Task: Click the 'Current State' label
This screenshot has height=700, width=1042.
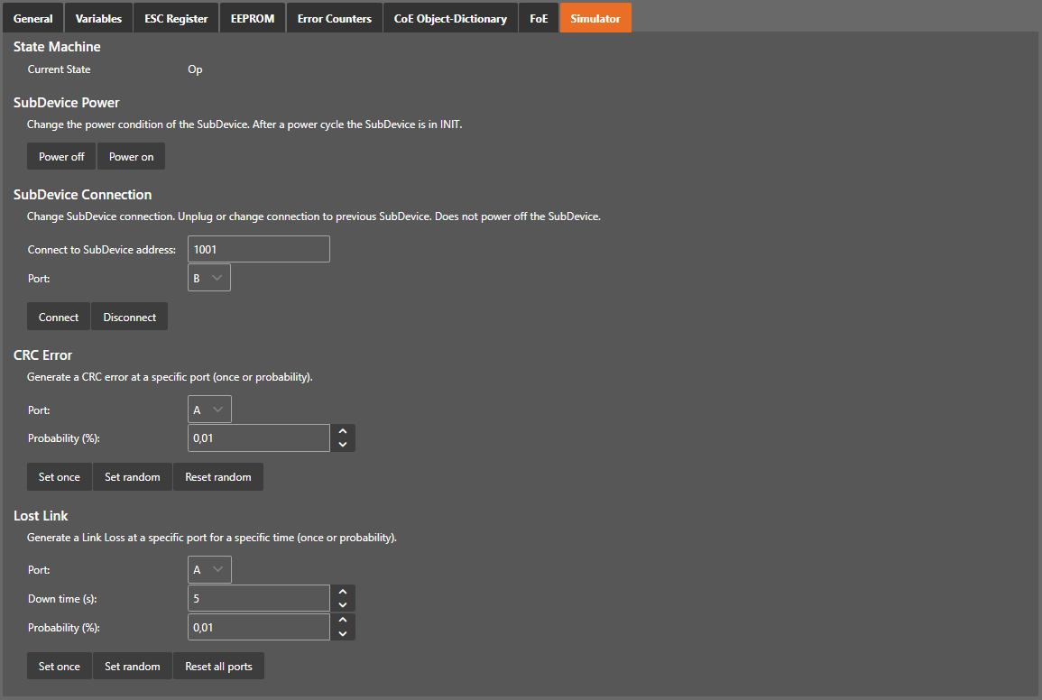Action: point(60,69)
